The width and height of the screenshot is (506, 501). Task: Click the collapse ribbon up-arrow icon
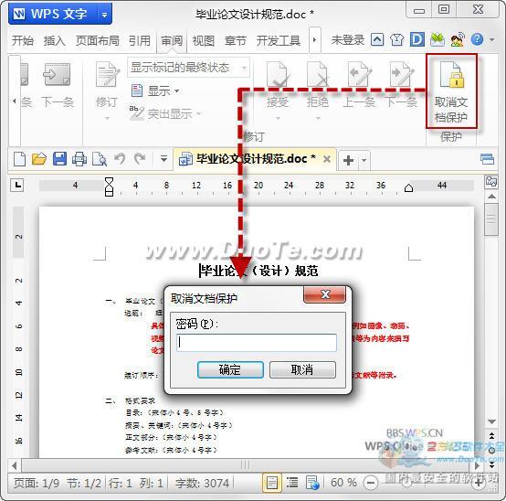[x=377, y=39]
